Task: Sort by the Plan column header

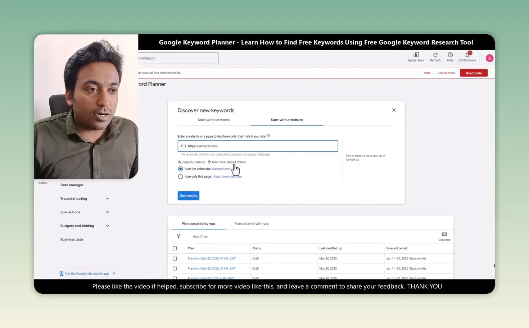Action: coord(191,248)
